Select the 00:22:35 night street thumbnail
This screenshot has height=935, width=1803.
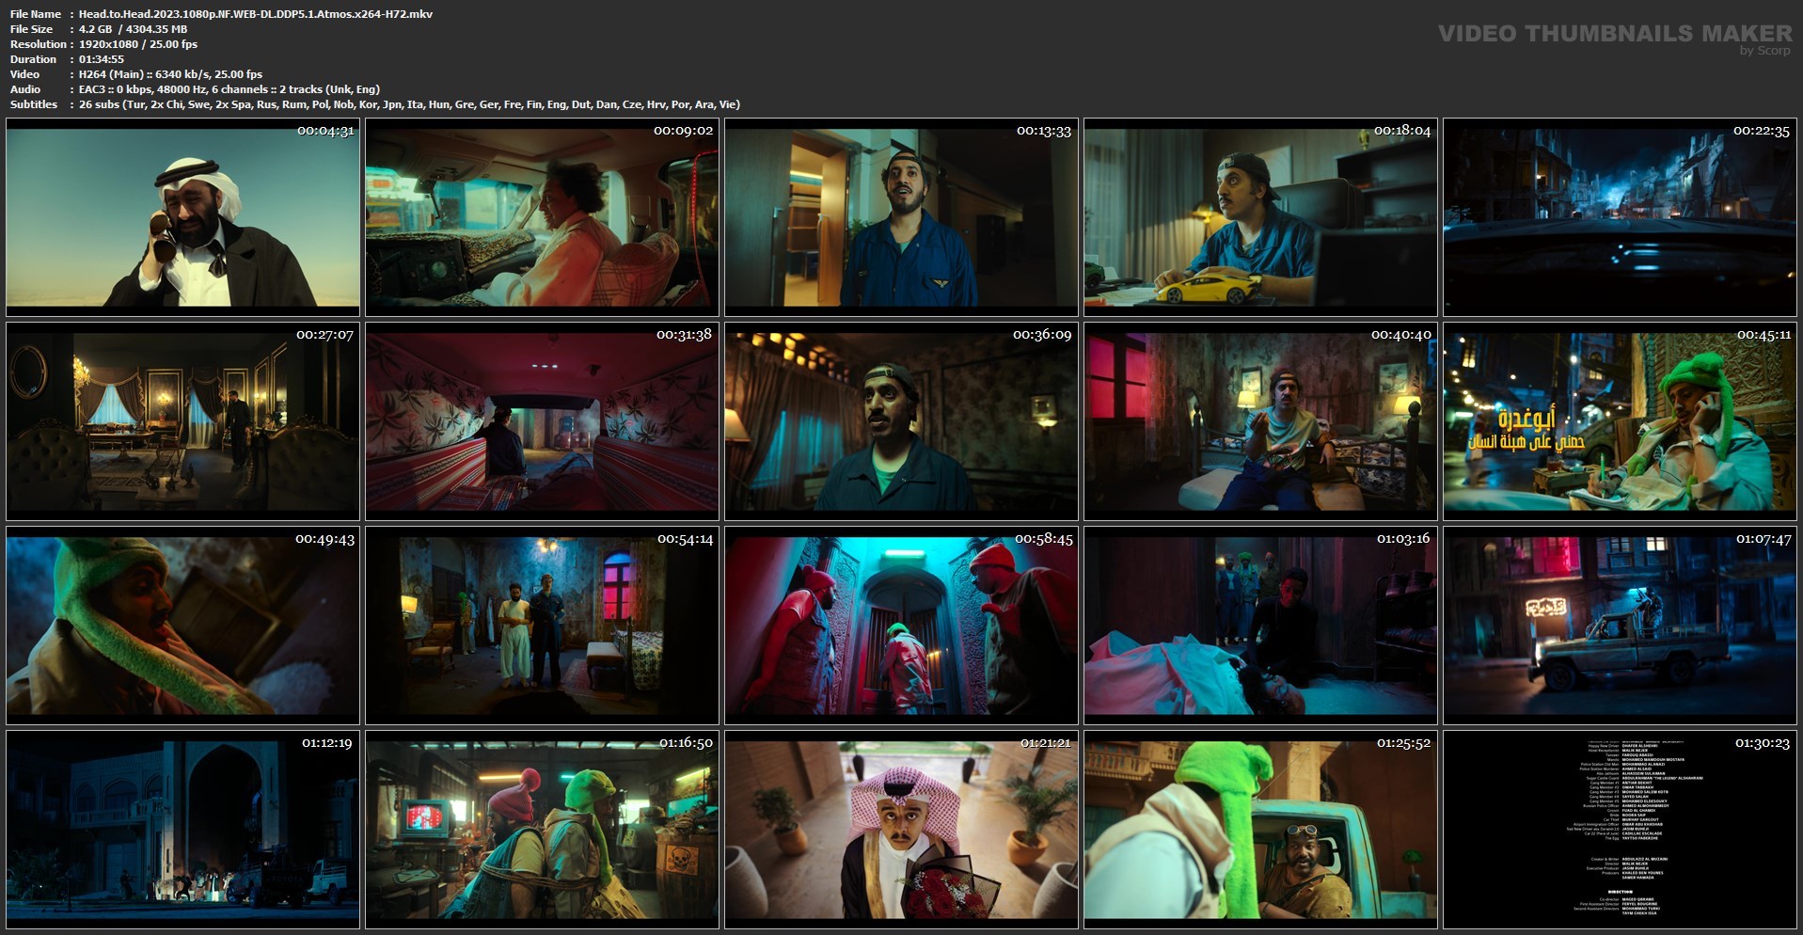pos(1620,217)
